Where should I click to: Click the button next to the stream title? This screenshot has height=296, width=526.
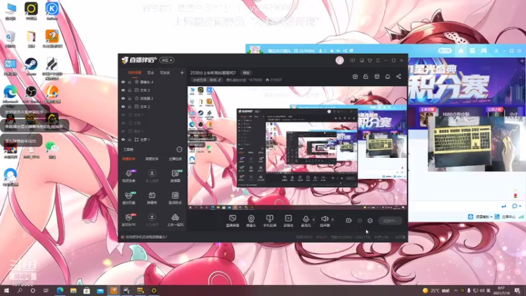pos(246,73)
